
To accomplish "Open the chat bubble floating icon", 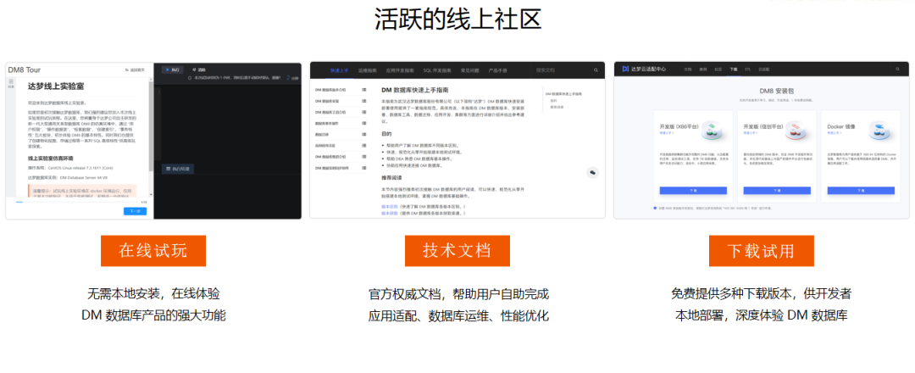I will point(593,171).
